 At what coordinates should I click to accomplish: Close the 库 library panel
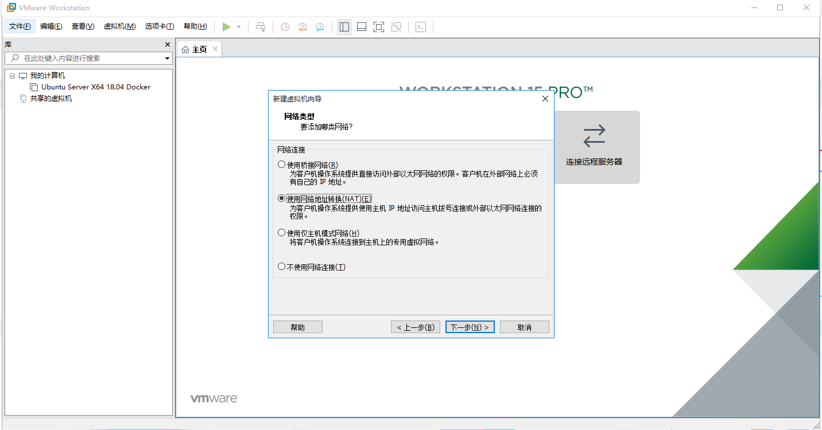pyautogui.click(x=168, y=45)
